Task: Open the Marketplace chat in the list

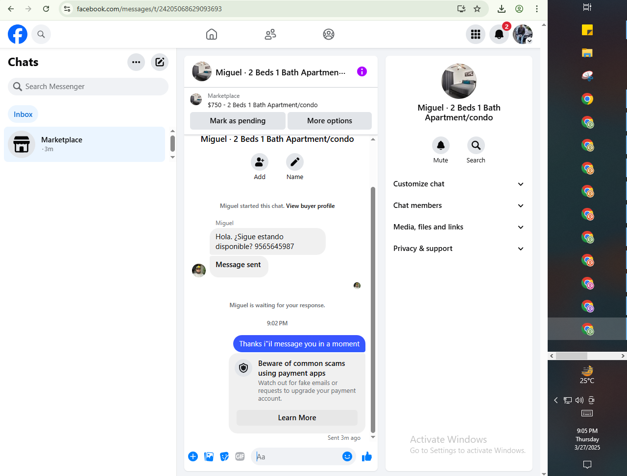Action: (x=84, y=144)
